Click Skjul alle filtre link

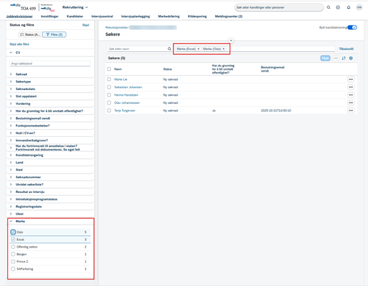19,44
